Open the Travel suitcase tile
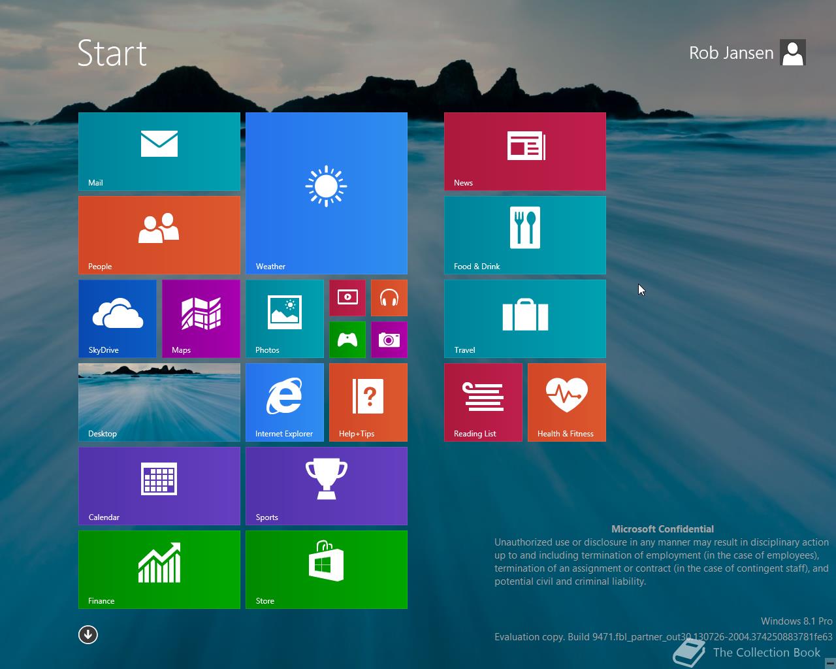Viewport: 836px width, 669px height. tap(525, 319)
